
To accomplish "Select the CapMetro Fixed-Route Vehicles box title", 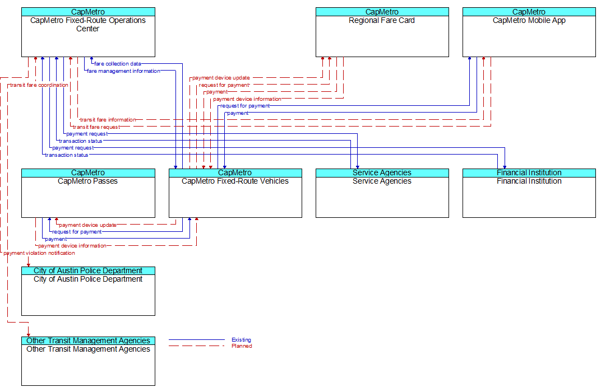I will pyautogui.click(x=235, y=181).
